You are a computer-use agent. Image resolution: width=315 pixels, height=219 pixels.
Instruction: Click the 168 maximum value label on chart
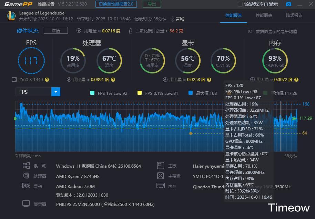[306, 104]
